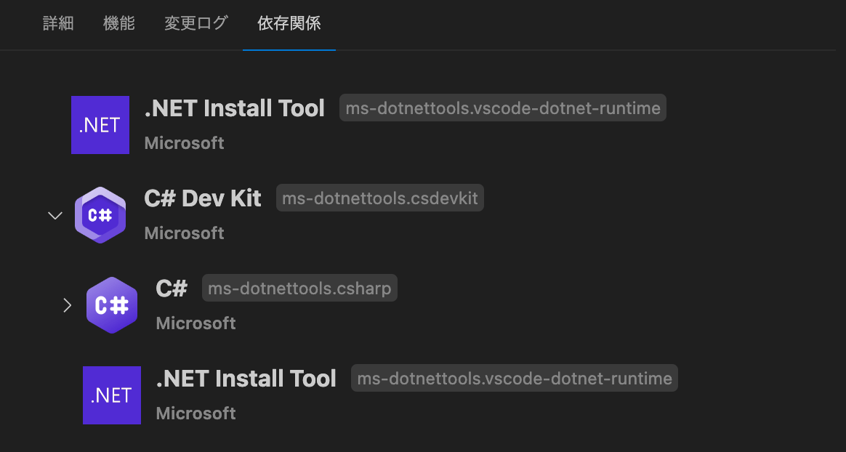Image resolution: width=846 pixels, height=452 pixels.
Task: Click the C# extension hexagon icon
Action: [112, 305]
